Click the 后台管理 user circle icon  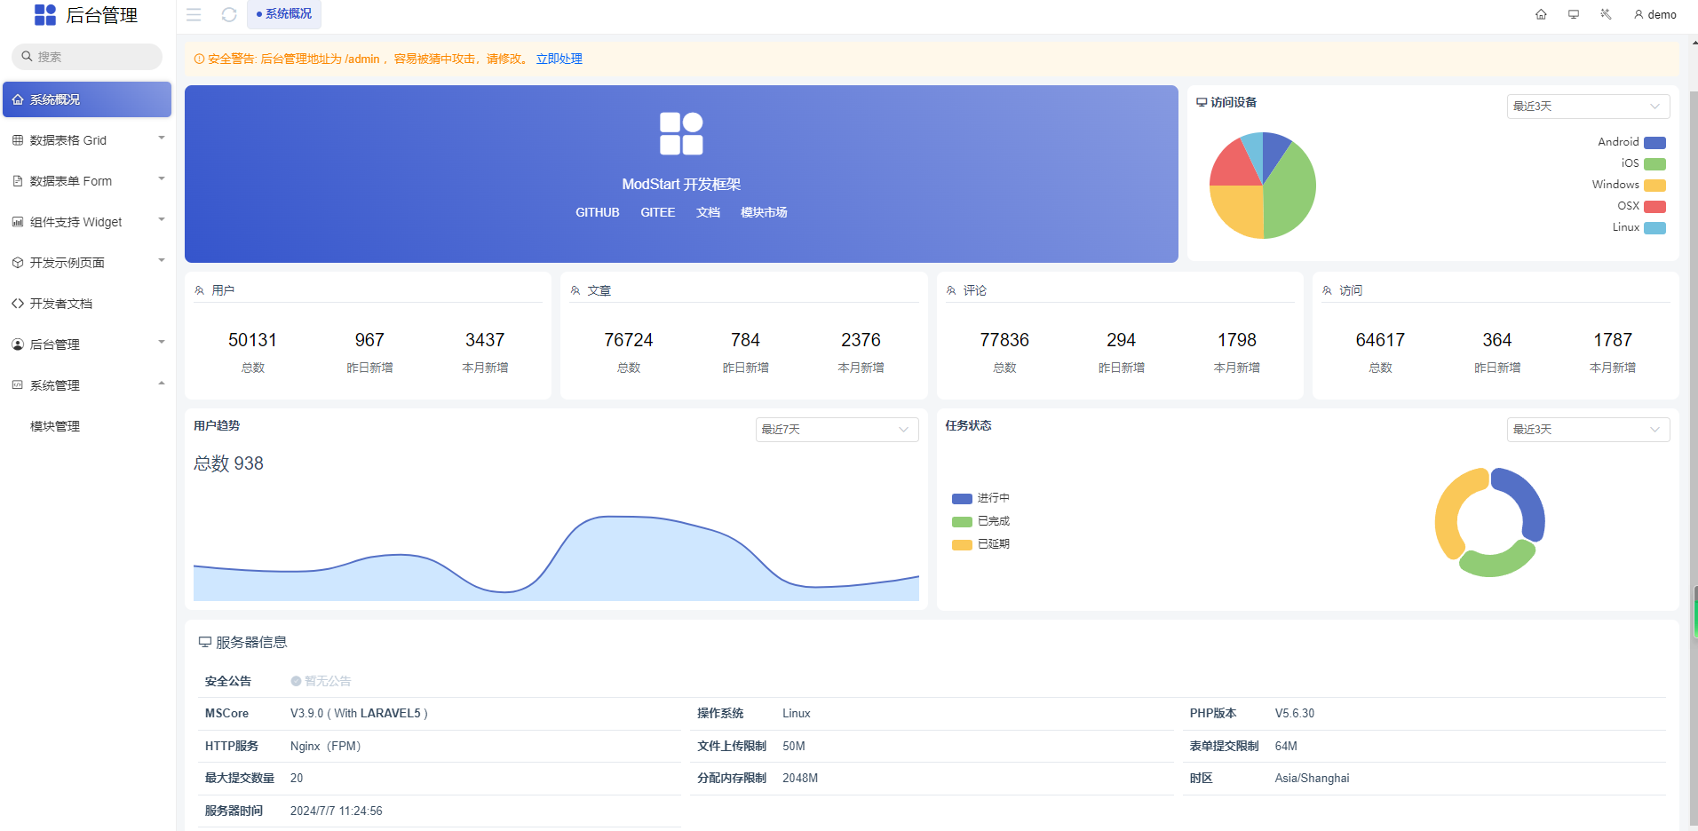coord(18,344)
